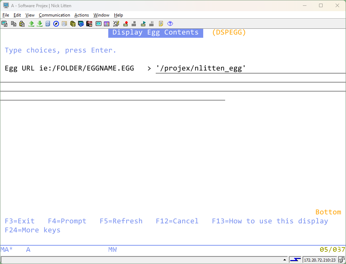Click F12=Cancel function key
Viewport: 346px width, 264px height.
177,221
